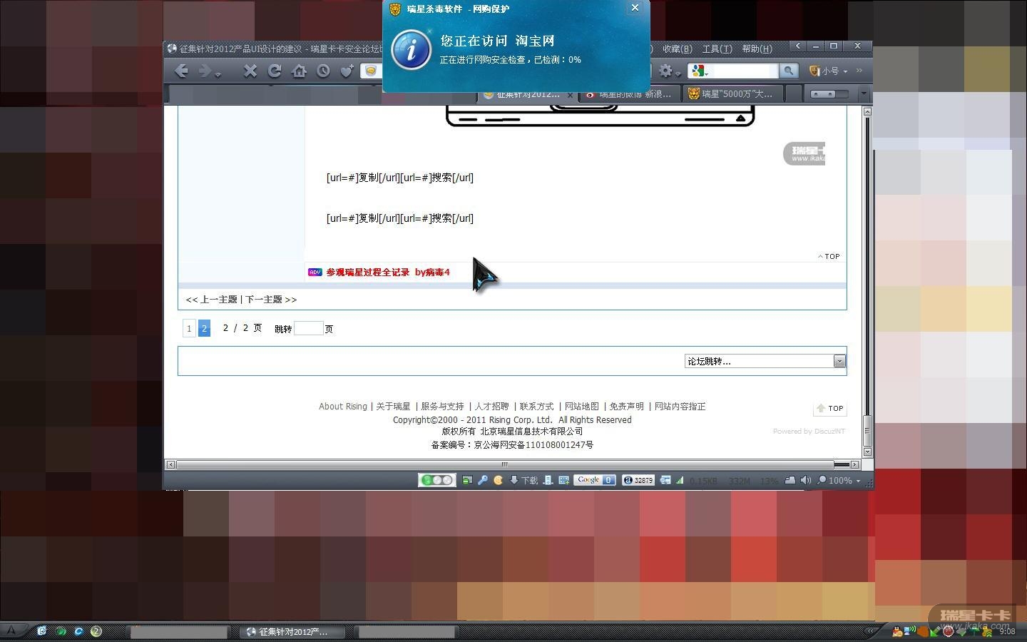Close the 征集针对2012 tab
1027x642 pixels.
570,95
